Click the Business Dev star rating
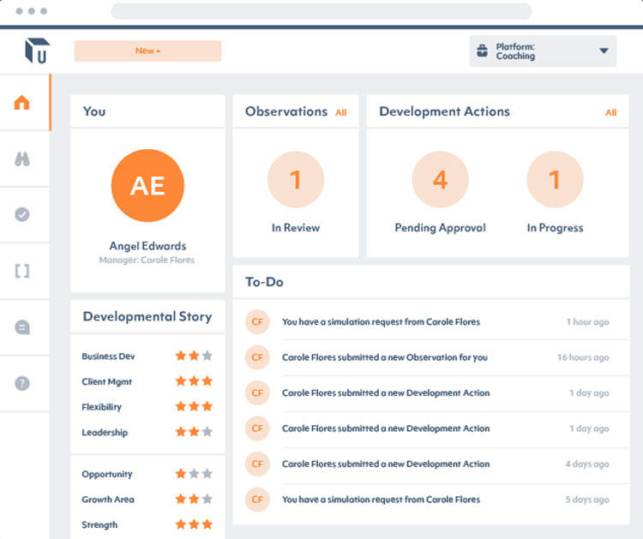 tap(194, 356)
